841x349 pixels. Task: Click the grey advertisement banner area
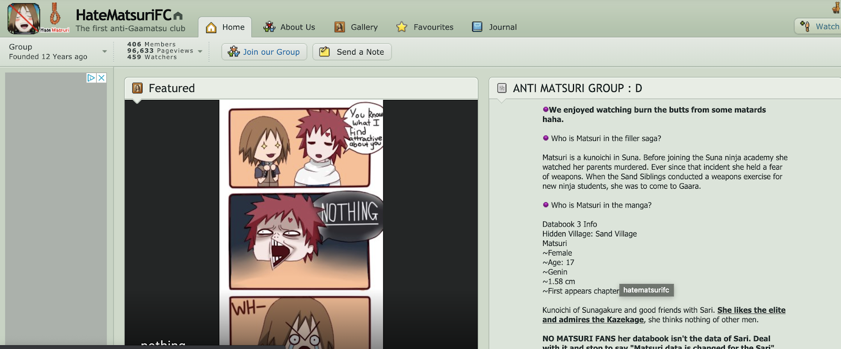(x=56, y=210)
